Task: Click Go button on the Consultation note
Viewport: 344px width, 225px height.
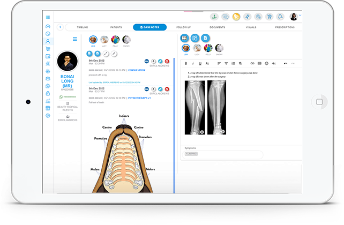Action: point(147,62)
